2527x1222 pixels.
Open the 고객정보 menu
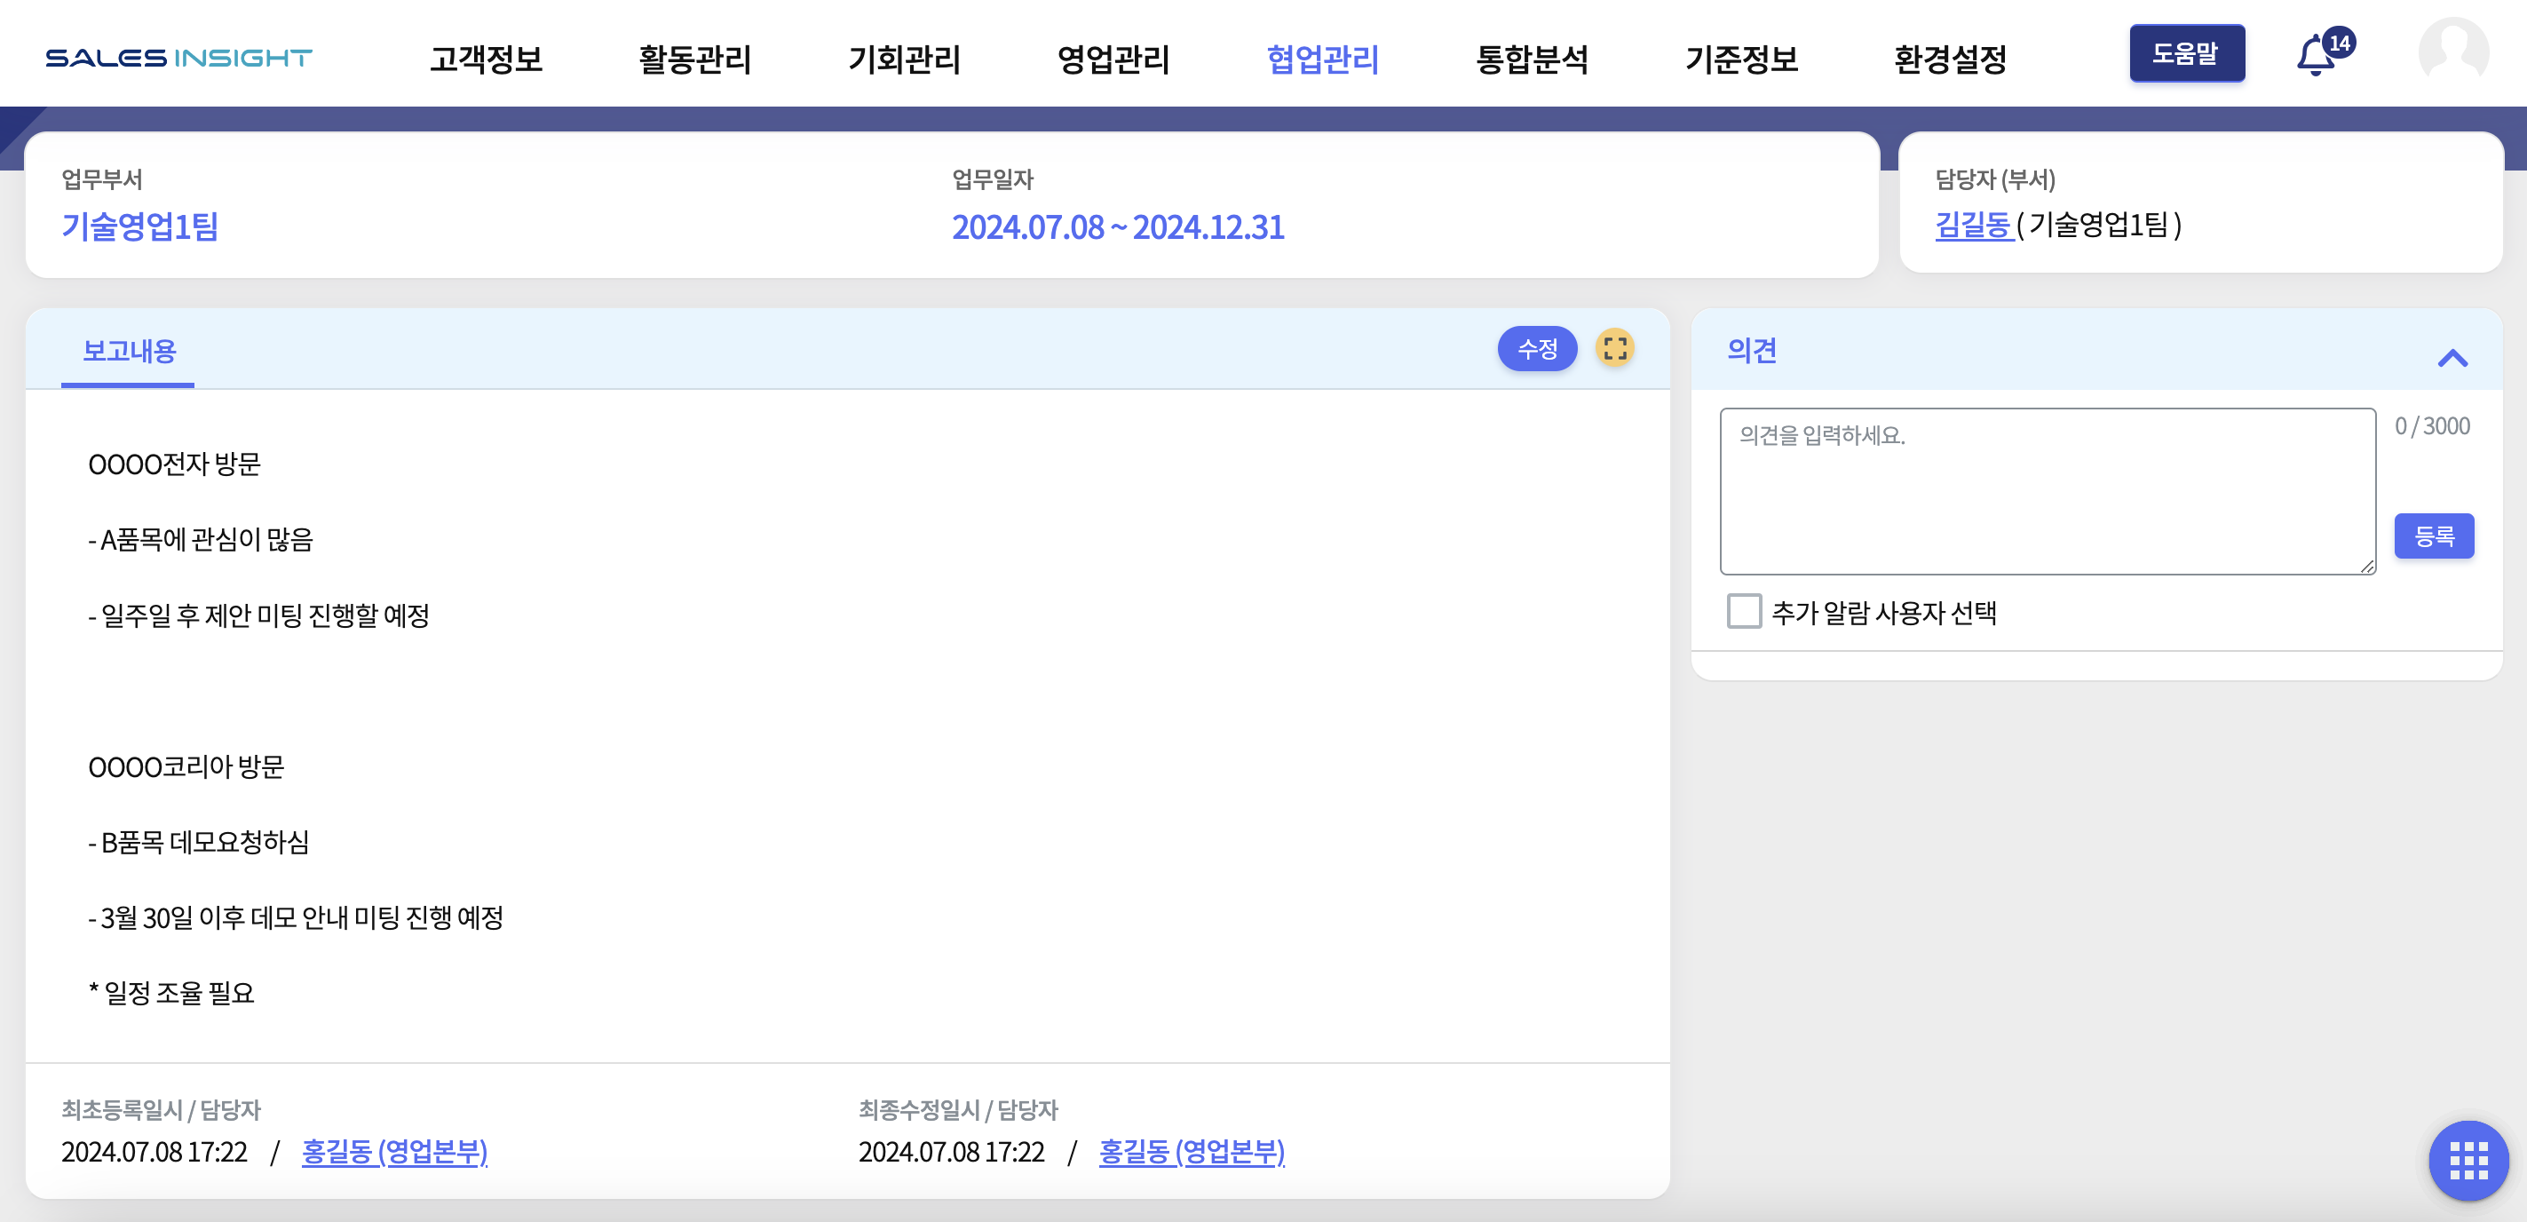click(x=487, y=59)
